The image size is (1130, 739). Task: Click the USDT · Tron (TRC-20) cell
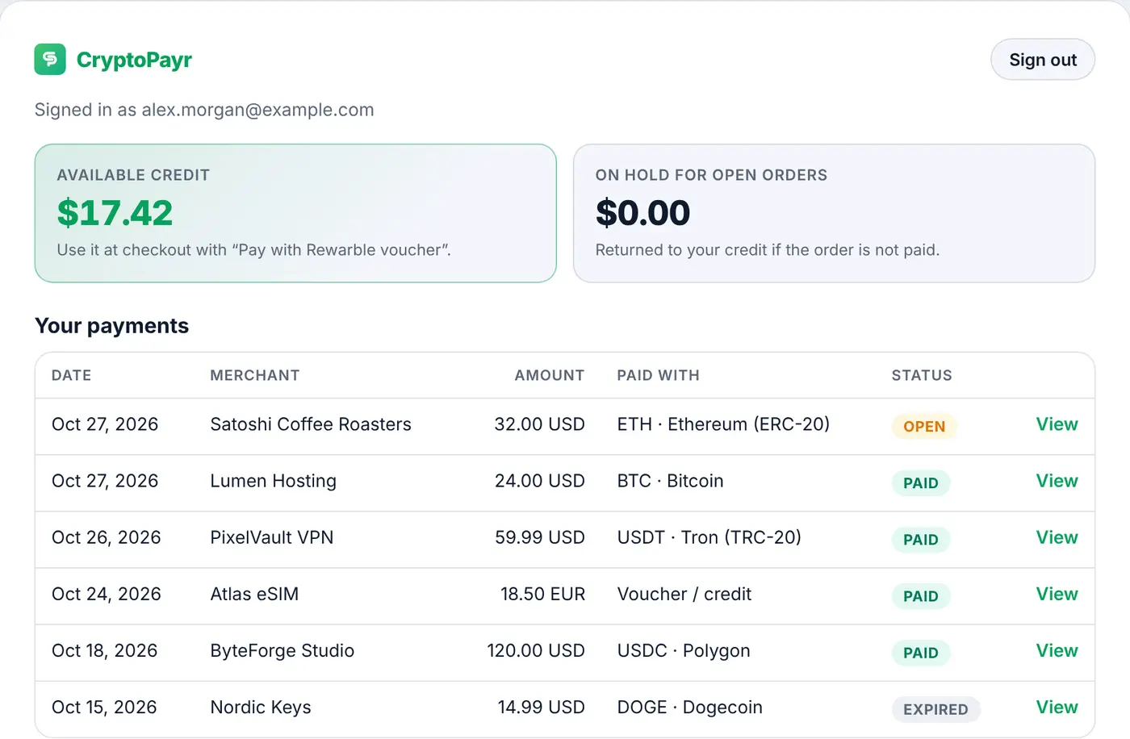click(x=709, y=537)
